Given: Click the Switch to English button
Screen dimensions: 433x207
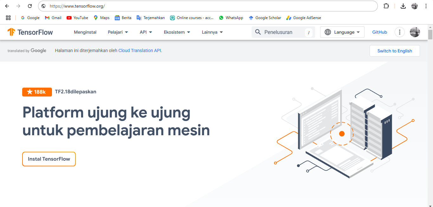Looking at the screenshot, I should [x=395, y=51].
